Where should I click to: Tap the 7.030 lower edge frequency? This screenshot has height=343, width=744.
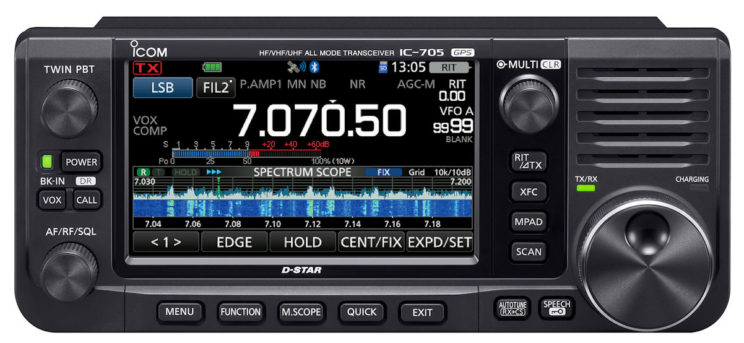tap(144, 182)
